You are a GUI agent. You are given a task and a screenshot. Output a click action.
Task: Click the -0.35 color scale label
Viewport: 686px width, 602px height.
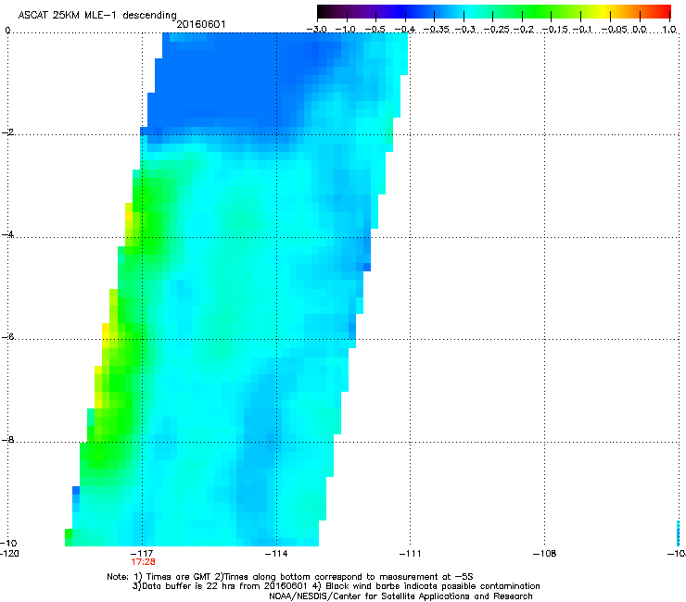click(x=437, y=30)
